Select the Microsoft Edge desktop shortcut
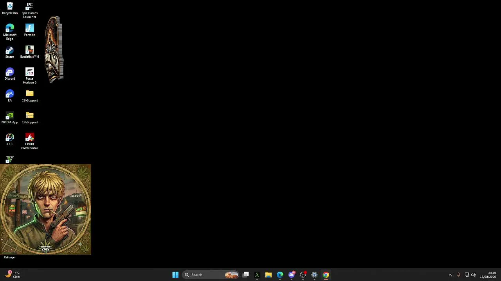This screenshot has width=501, height=281. click(x=10, y=32)
